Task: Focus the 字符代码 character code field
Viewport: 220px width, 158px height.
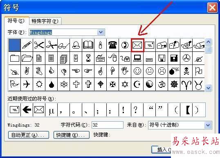Action: [108, 125]
